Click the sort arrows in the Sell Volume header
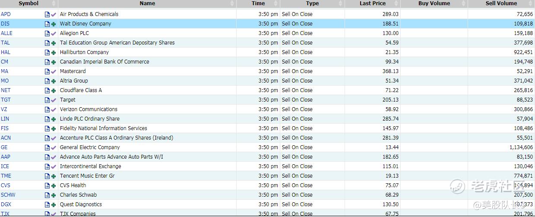The width and height of the screenshot is (535, 217). point(531,3)
